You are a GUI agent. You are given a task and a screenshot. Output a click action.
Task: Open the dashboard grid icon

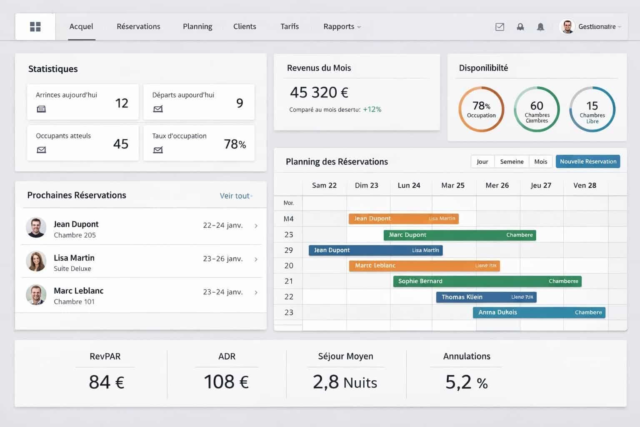pos(35,26)
